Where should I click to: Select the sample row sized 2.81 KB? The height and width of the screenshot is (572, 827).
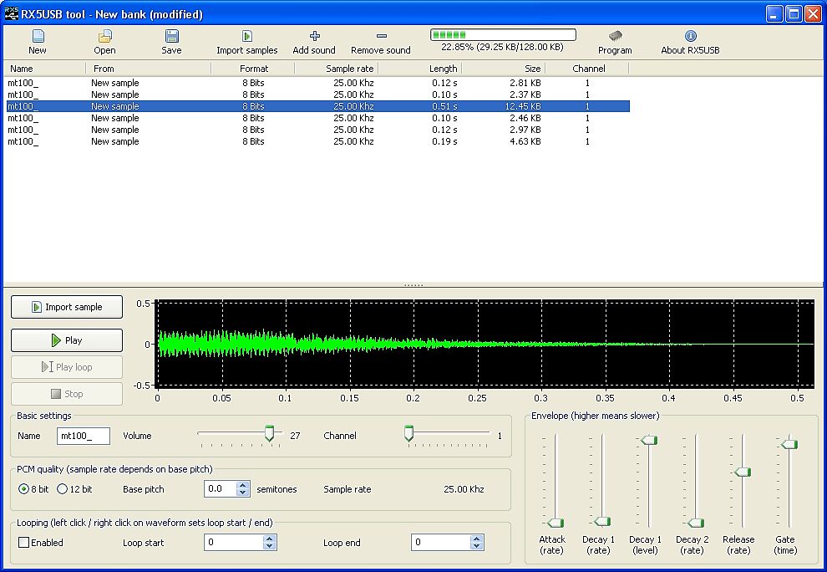click(317, 83)
